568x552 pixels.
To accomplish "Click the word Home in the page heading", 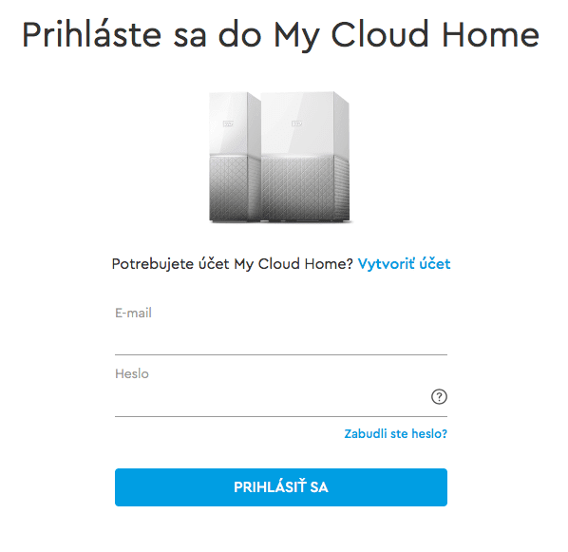I will [x=491, y=35].
